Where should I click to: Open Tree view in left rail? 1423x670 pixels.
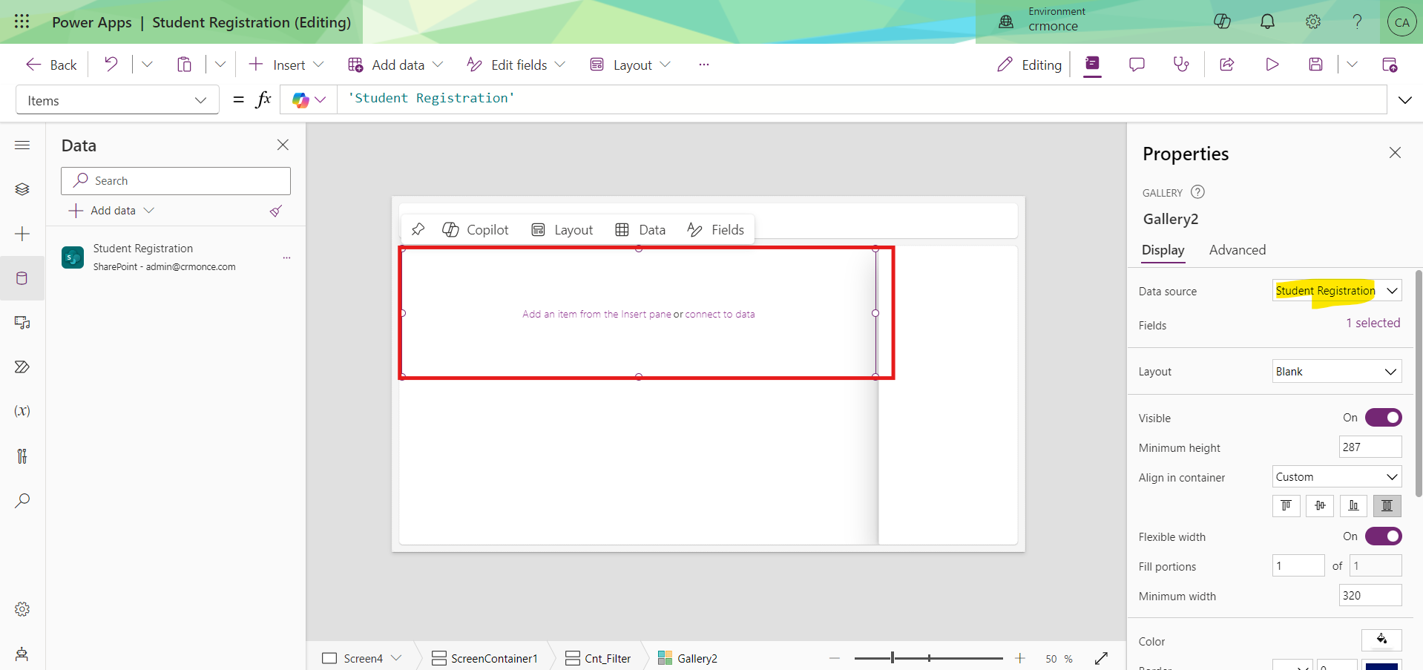[22, 189]
